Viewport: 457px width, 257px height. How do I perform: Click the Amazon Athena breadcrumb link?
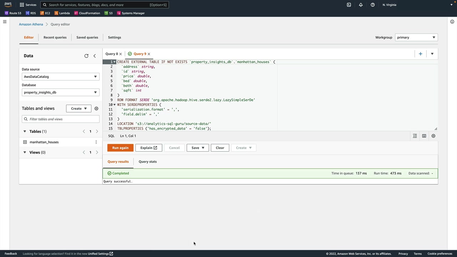point(31,24)
